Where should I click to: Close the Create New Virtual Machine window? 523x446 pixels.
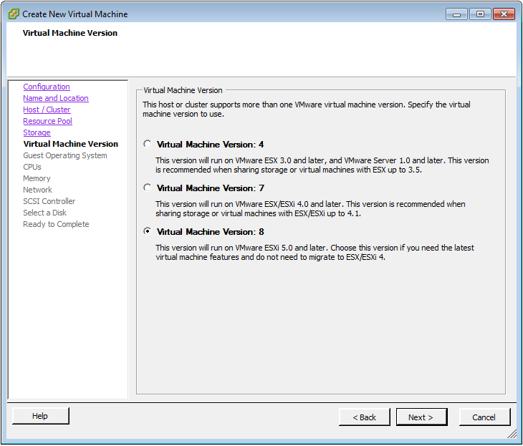click(504, 14)
